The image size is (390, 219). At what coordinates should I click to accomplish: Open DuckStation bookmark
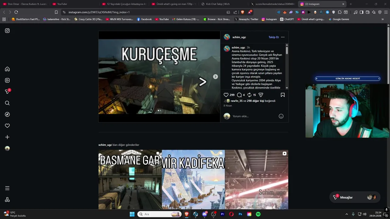(x=26, y=19)
